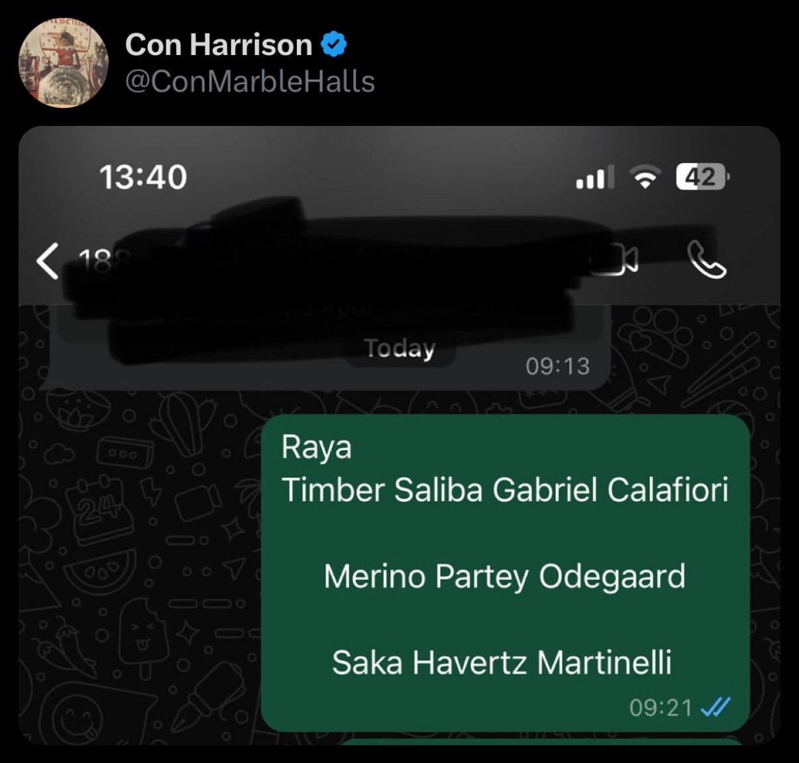799x763 pixels.
Task: Open Con Harrison's profile avatar
Action: point(63,63)
